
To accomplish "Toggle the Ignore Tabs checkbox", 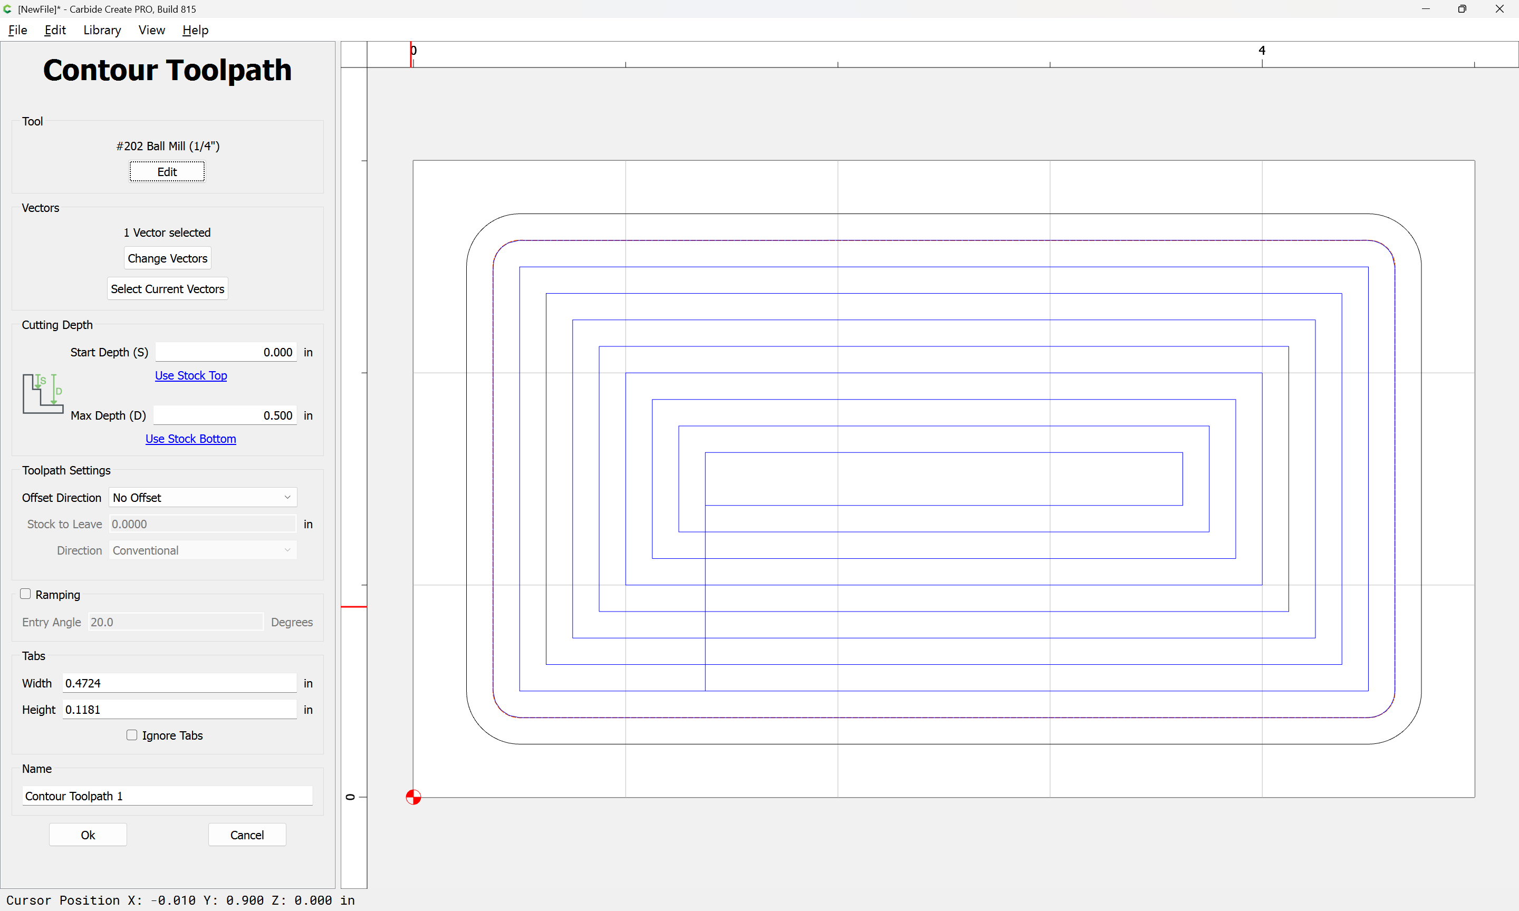I will pos(131,735).
